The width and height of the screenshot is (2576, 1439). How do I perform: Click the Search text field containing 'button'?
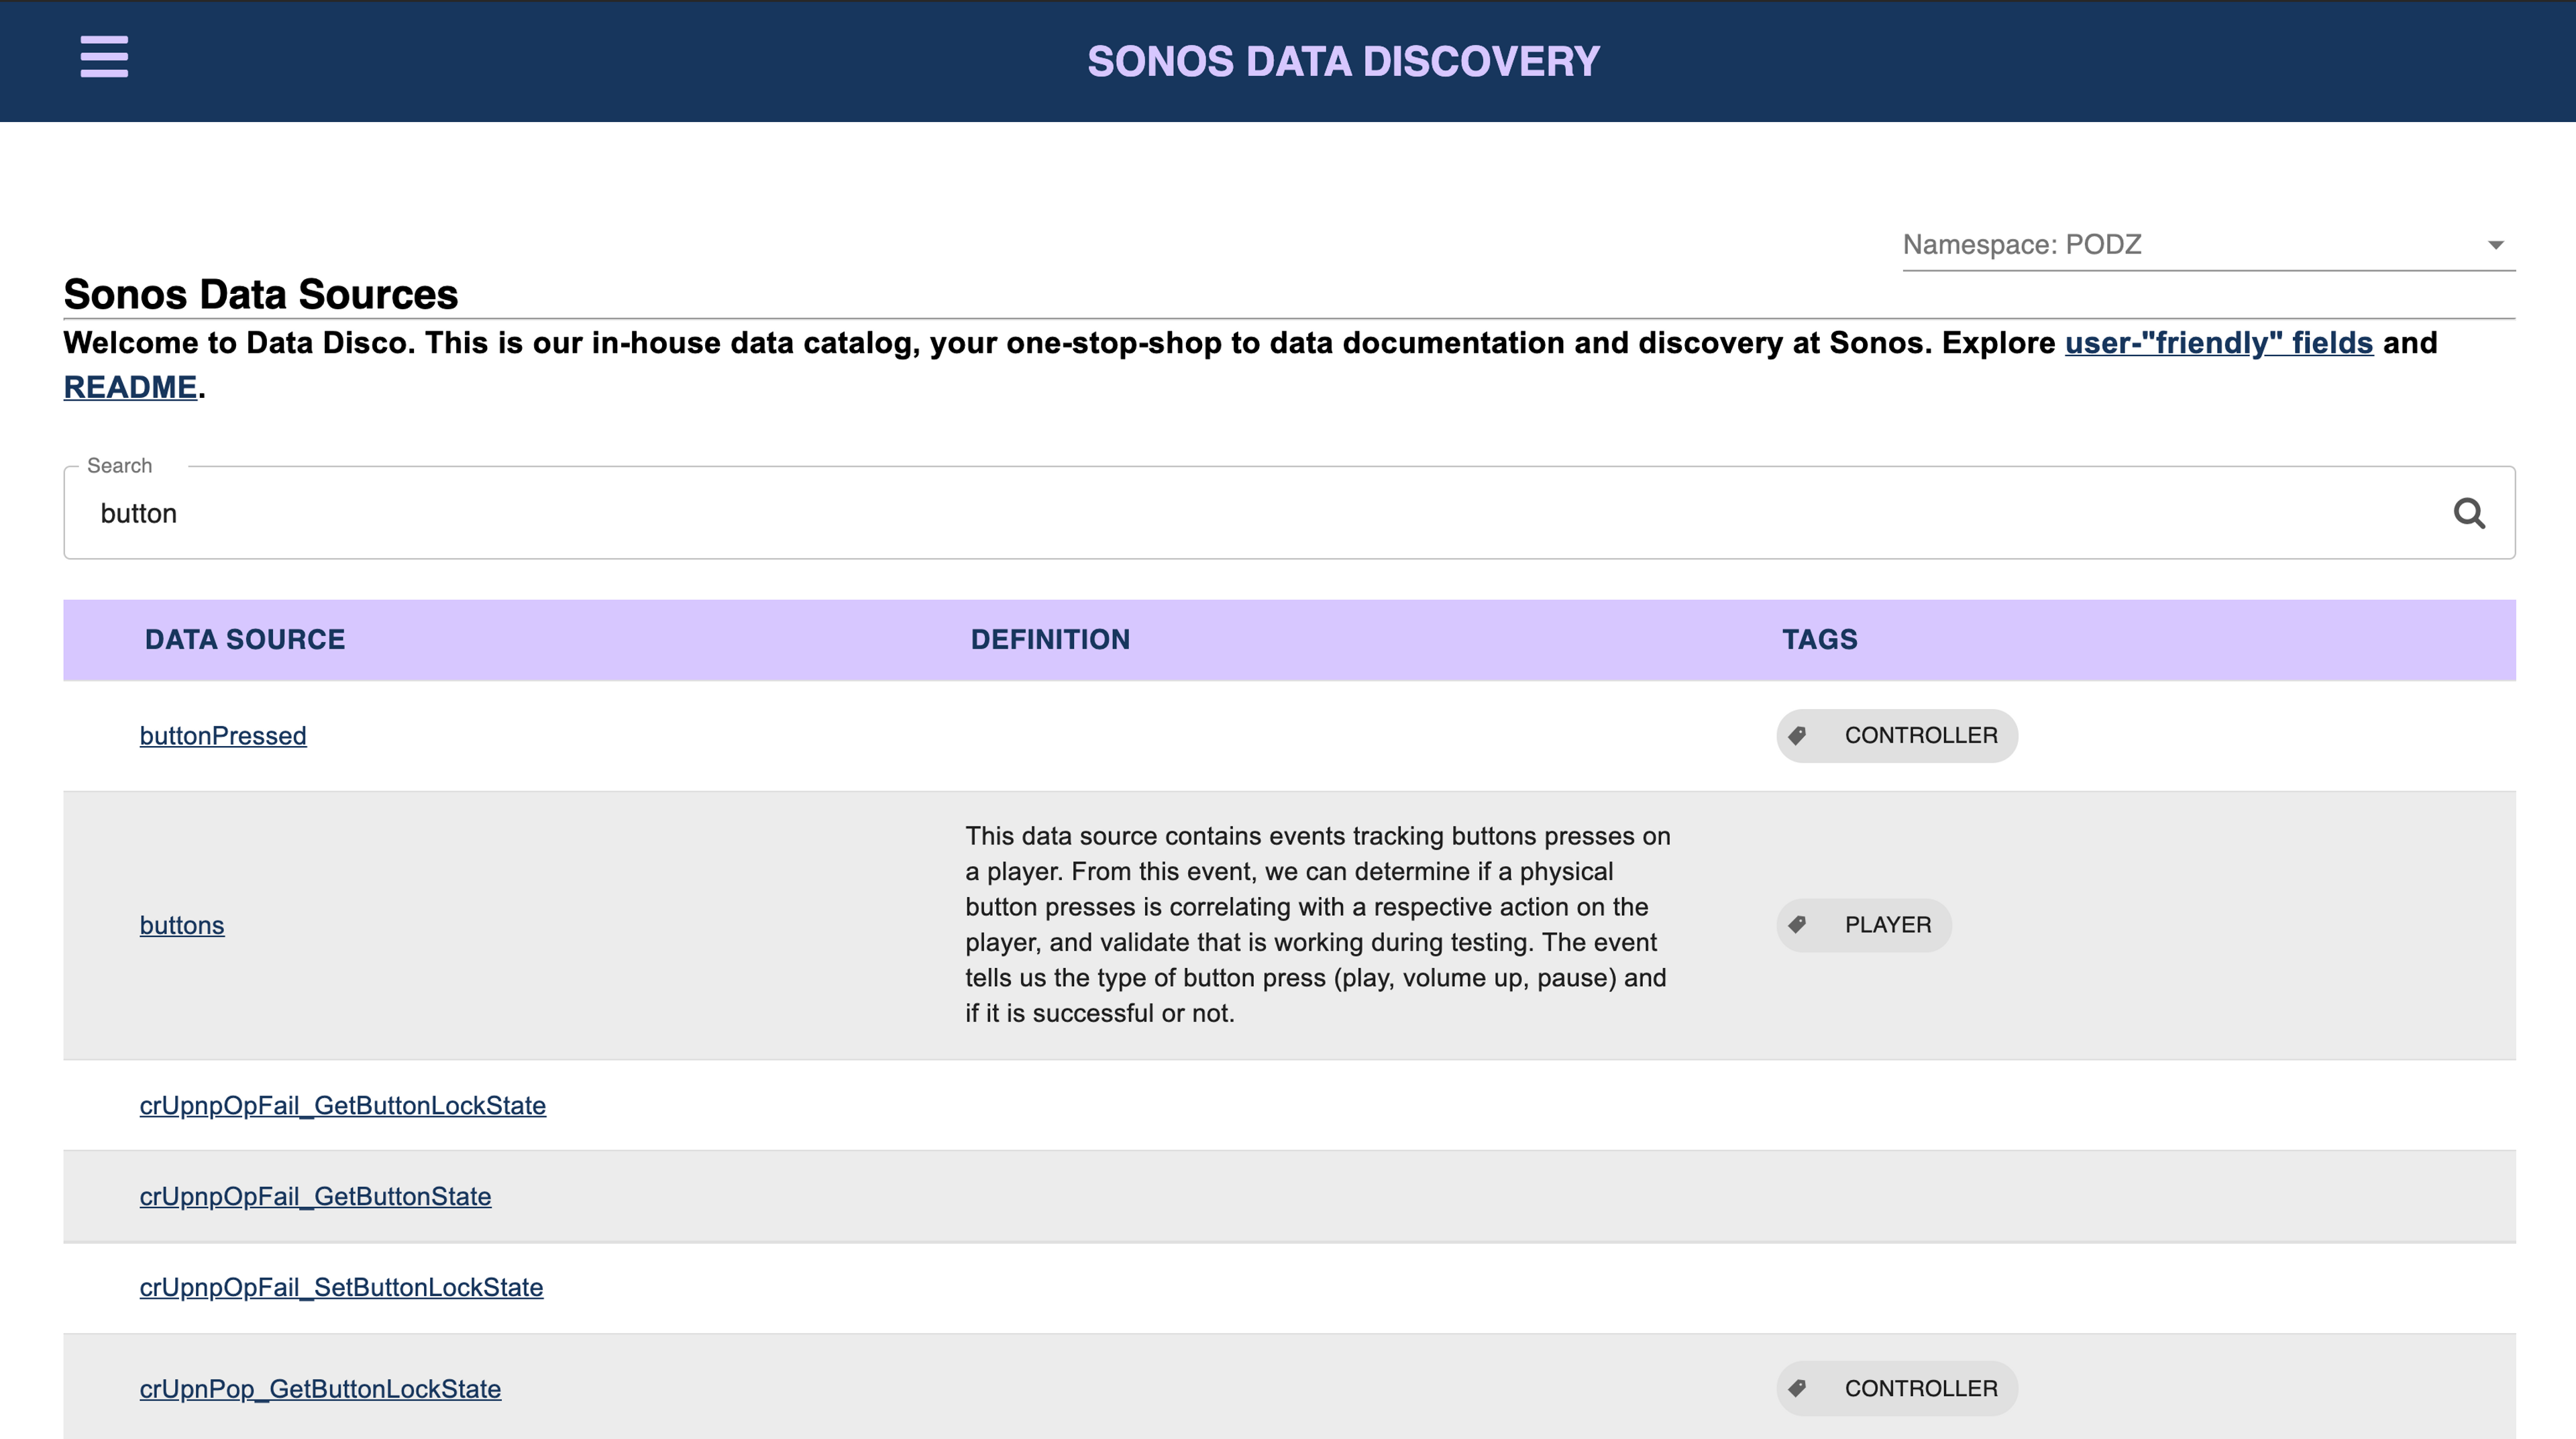point(1200,513)
